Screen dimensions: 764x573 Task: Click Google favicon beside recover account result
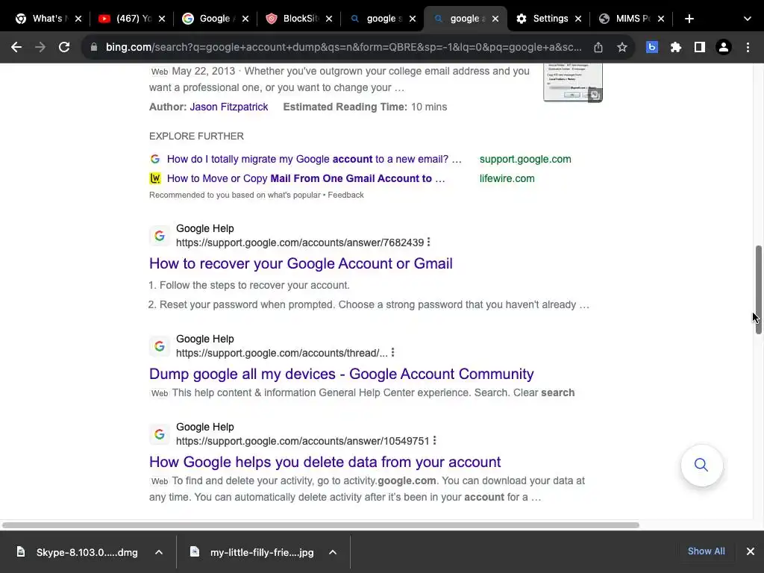pyautogui.click(x=160, y=236)
